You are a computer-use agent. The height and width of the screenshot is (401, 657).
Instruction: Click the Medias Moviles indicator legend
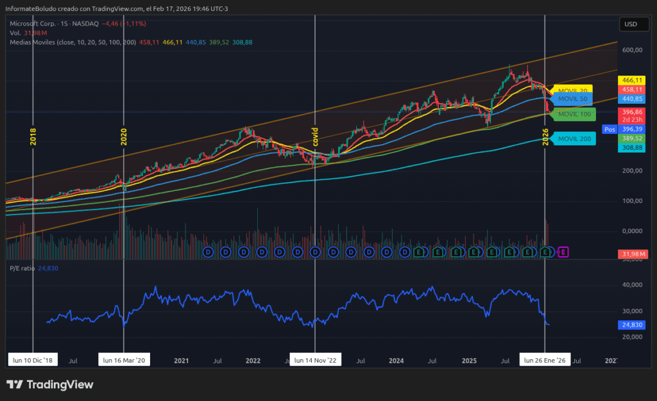pos(40,42)
